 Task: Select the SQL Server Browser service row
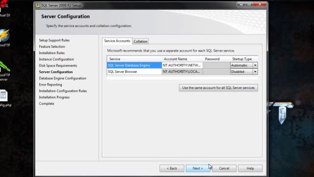click(134, 72)
